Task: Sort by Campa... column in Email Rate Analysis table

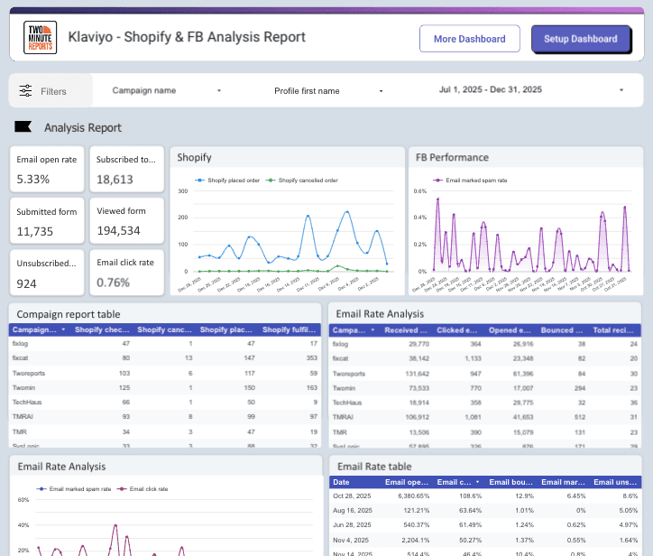Action: [x=354, y=330]
